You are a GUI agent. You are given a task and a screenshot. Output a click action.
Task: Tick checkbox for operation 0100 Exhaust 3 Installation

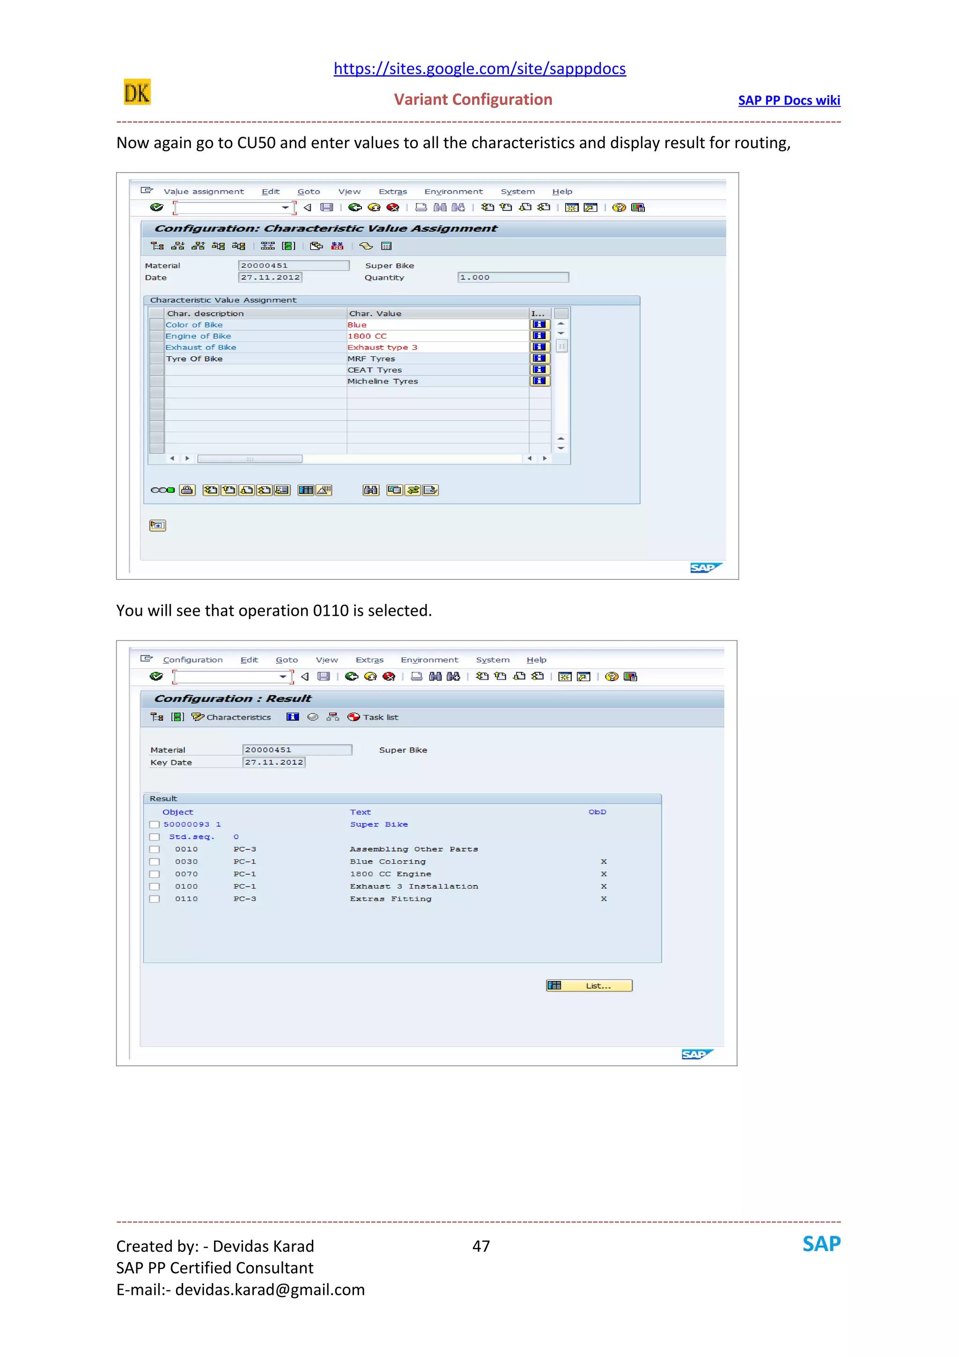click(x=155, y=887)
